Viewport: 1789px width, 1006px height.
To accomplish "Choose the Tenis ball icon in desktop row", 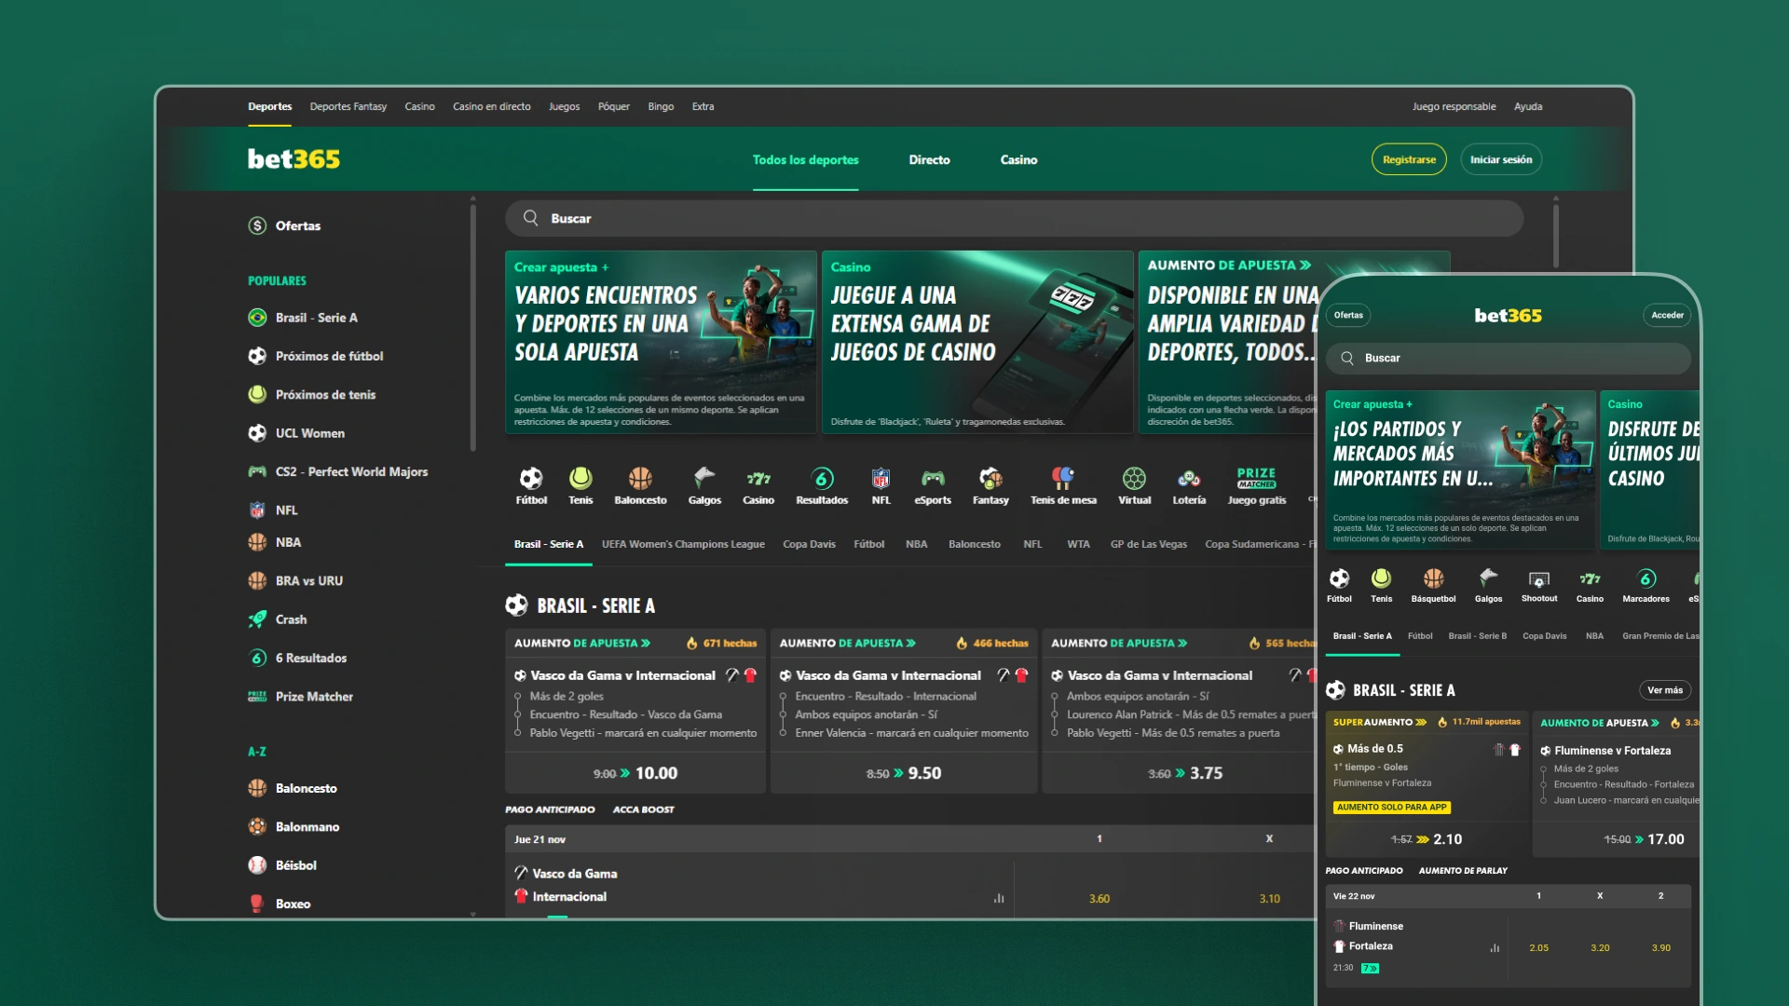I will [580, 479].
